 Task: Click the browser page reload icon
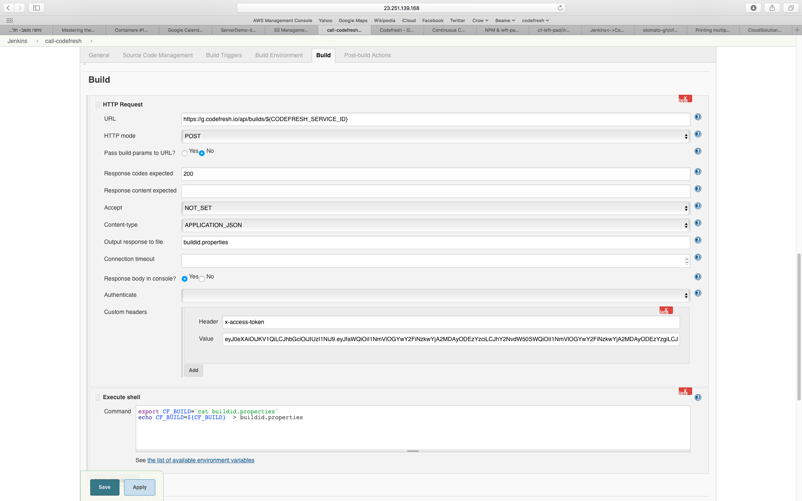click(x=560, y=8)
